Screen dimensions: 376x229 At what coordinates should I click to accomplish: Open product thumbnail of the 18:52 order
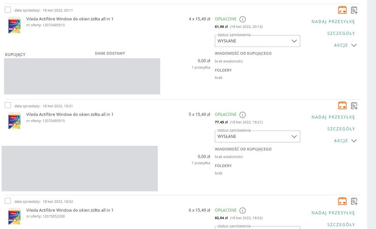14,216
